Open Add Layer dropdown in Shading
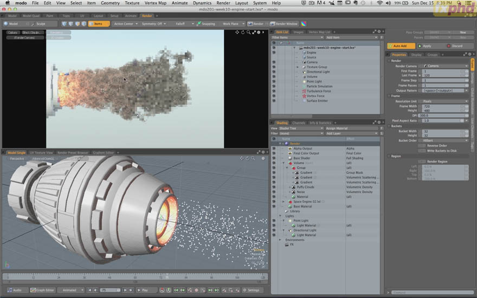Image resolution: width=477 pixels, height=298 pixels. pos(351,133)
